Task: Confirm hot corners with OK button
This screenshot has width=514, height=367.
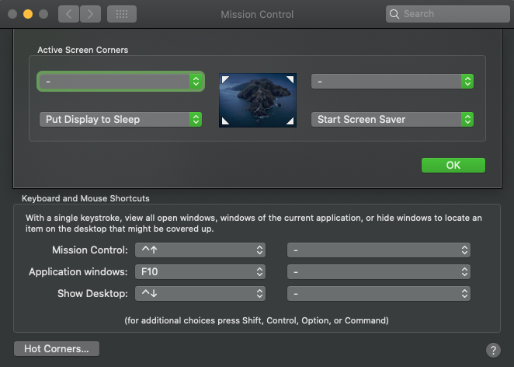Action: pos(453,165)
